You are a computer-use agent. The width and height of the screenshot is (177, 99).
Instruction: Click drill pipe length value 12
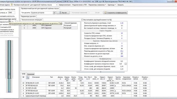(x=122, y=26)
